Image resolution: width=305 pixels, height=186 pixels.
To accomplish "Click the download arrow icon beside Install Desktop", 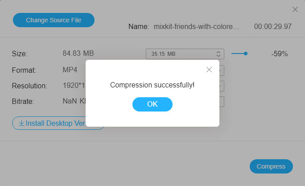I will pyautogui.click(x=21, y=123).
